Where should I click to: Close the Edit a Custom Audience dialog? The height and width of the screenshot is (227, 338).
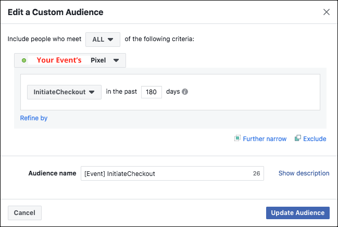tap(327, 12)
